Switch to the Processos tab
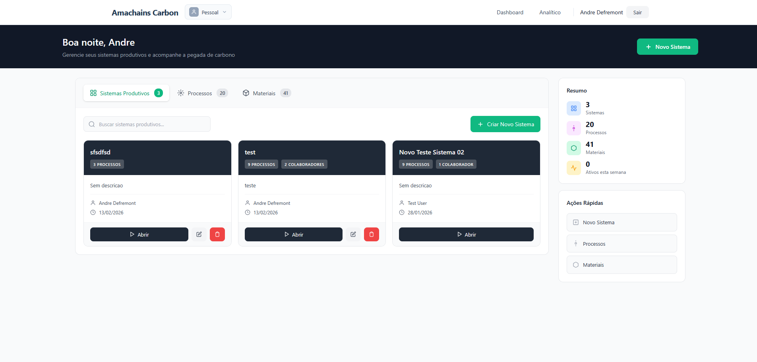 pyautogui.click(x=202, y=93)
